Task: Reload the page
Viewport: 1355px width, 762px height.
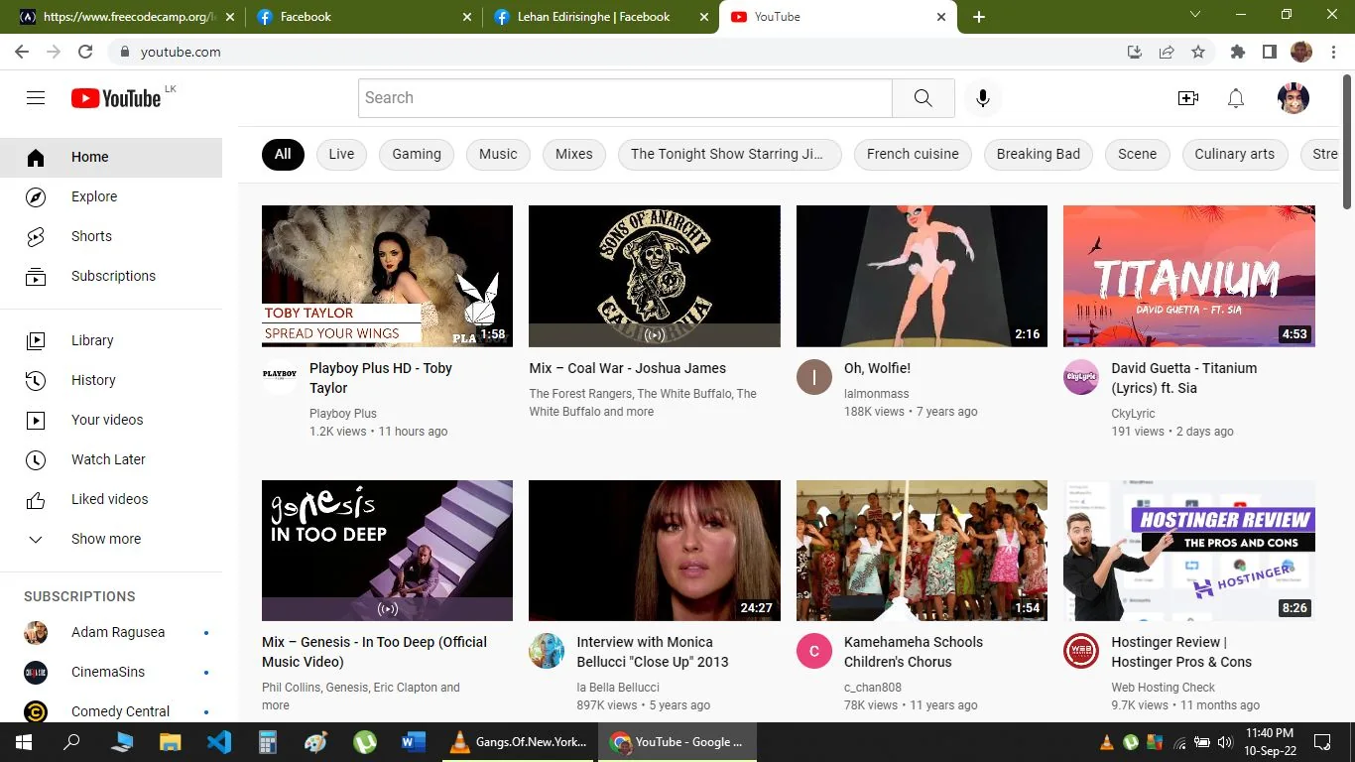Action: [x=85, y=52]
